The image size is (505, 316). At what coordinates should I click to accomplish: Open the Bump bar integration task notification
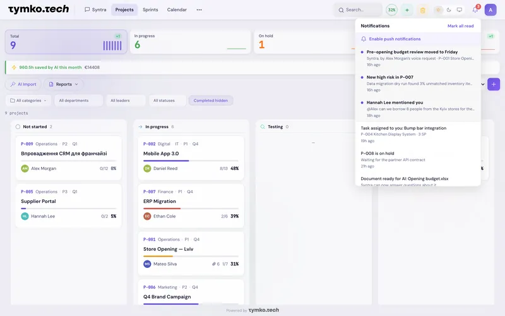pyautogui.click(x=418, y=134)
